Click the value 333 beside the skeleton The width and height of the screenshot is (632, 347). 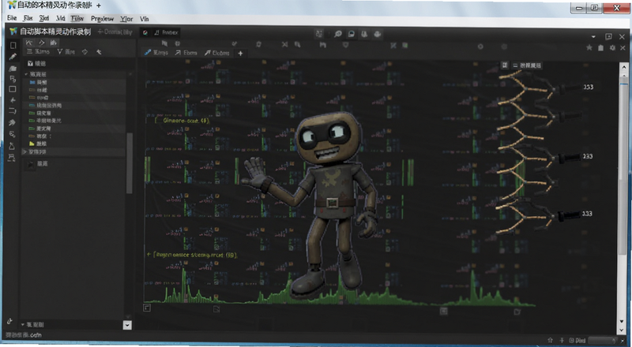pyautogui.click(x=587, y=214)
